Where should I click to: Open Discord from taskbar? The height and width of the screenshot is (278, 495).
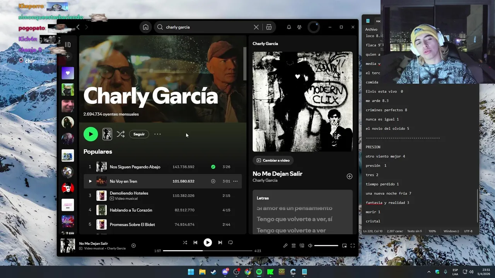click(225, 272)
